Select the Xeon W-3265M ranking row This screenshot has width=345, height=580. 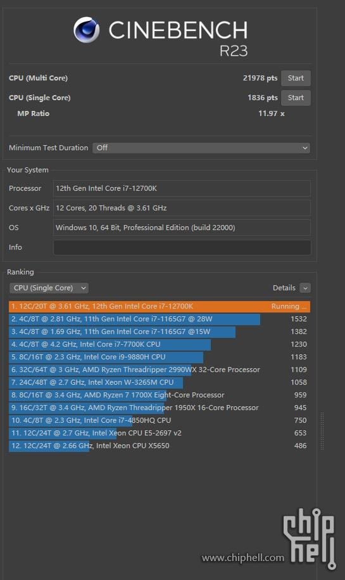[160, 382]
